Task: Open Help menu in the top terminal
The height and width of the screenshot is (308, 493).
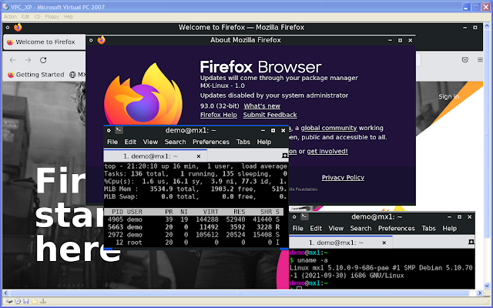Action: (x=263, y=142)
